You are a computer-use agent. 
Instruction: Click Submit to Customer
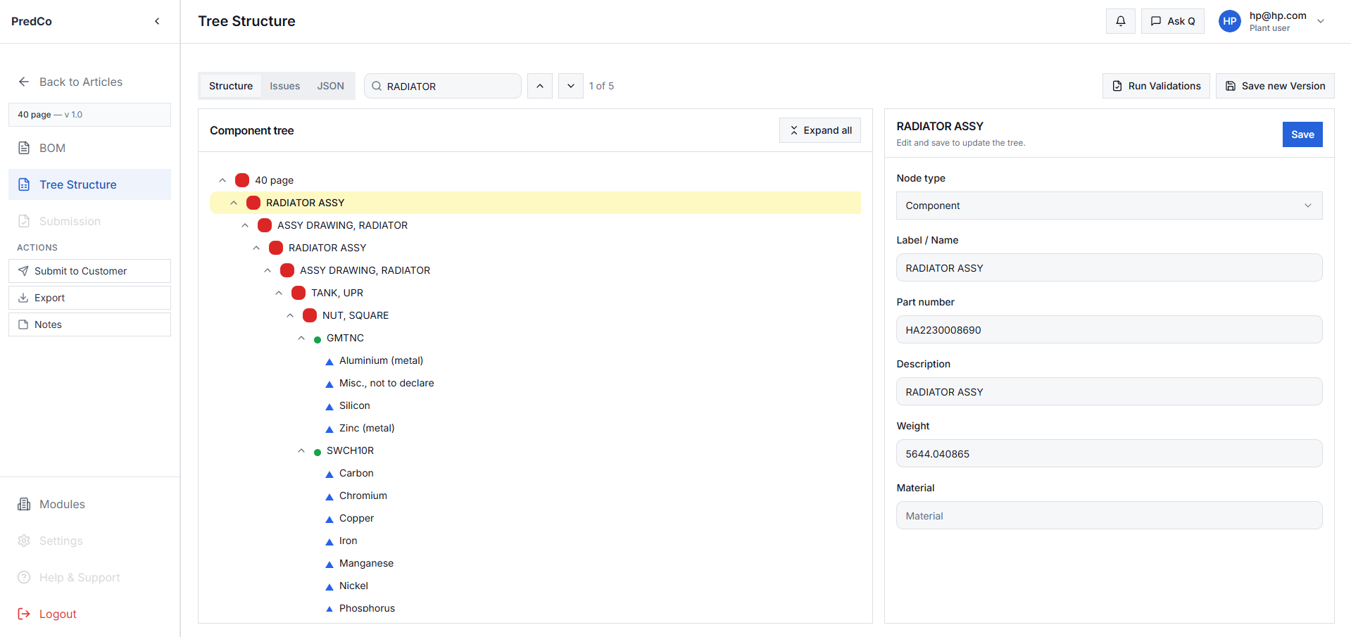coord(89,271)
